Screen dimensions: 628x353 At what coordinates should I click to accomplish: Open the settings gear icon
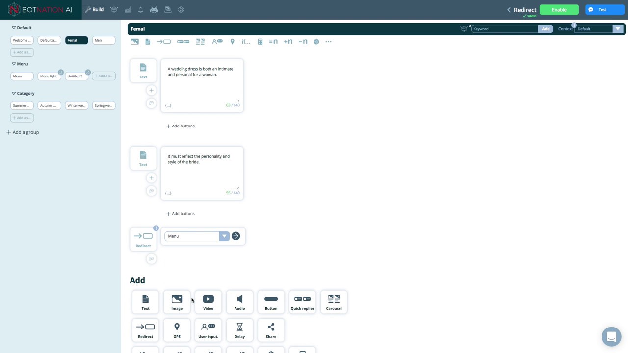point(181,10)
